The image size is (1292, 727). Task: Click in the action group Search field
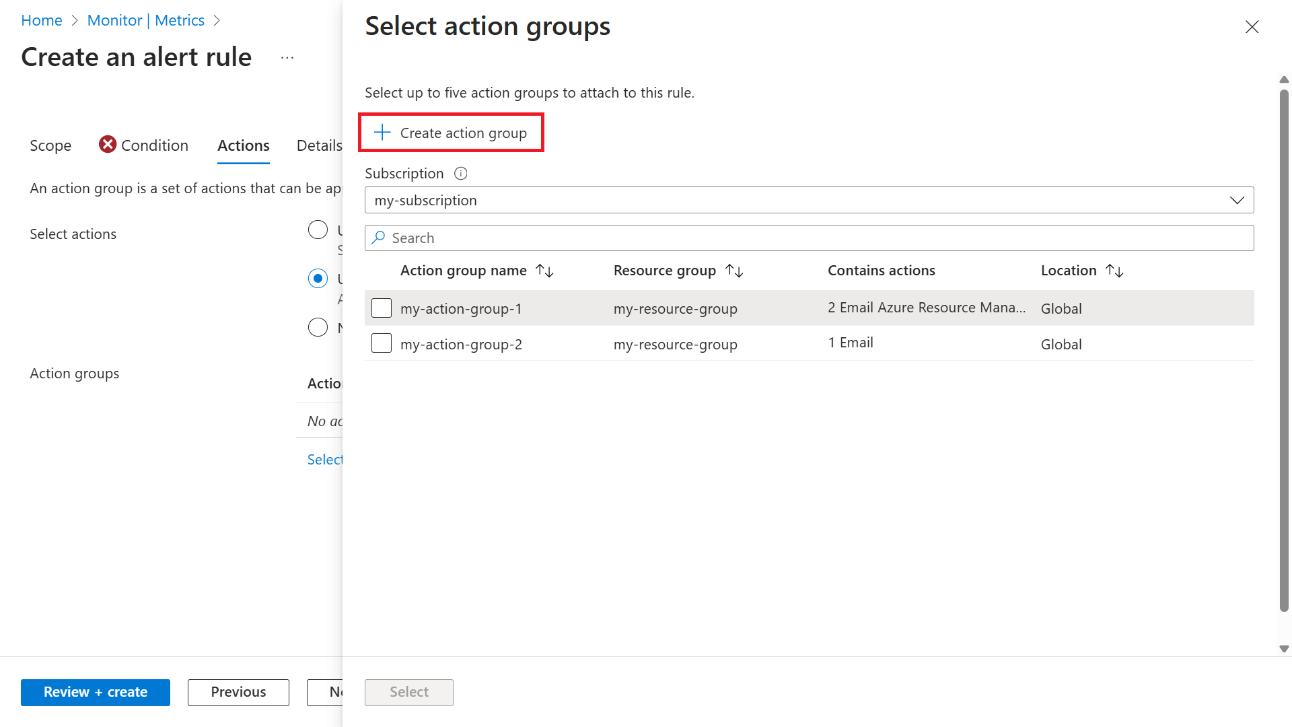pos(808,238)
